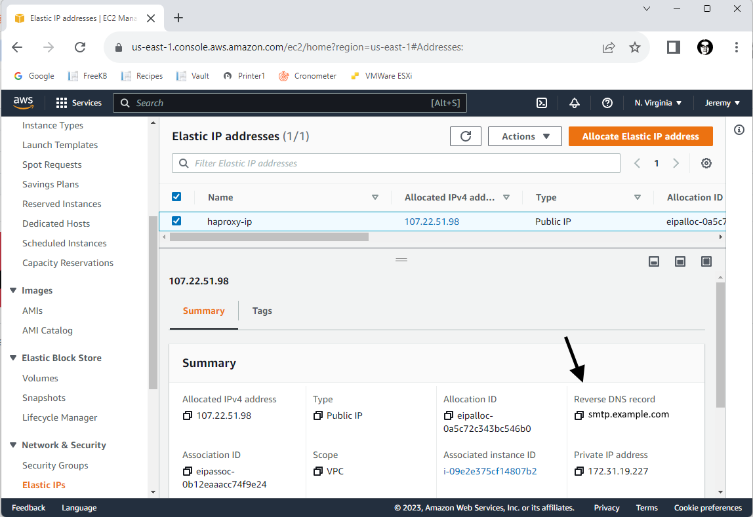Set details panel to half-height layout
The height and width of the screenshot is (517, 753).
(680, 261)
